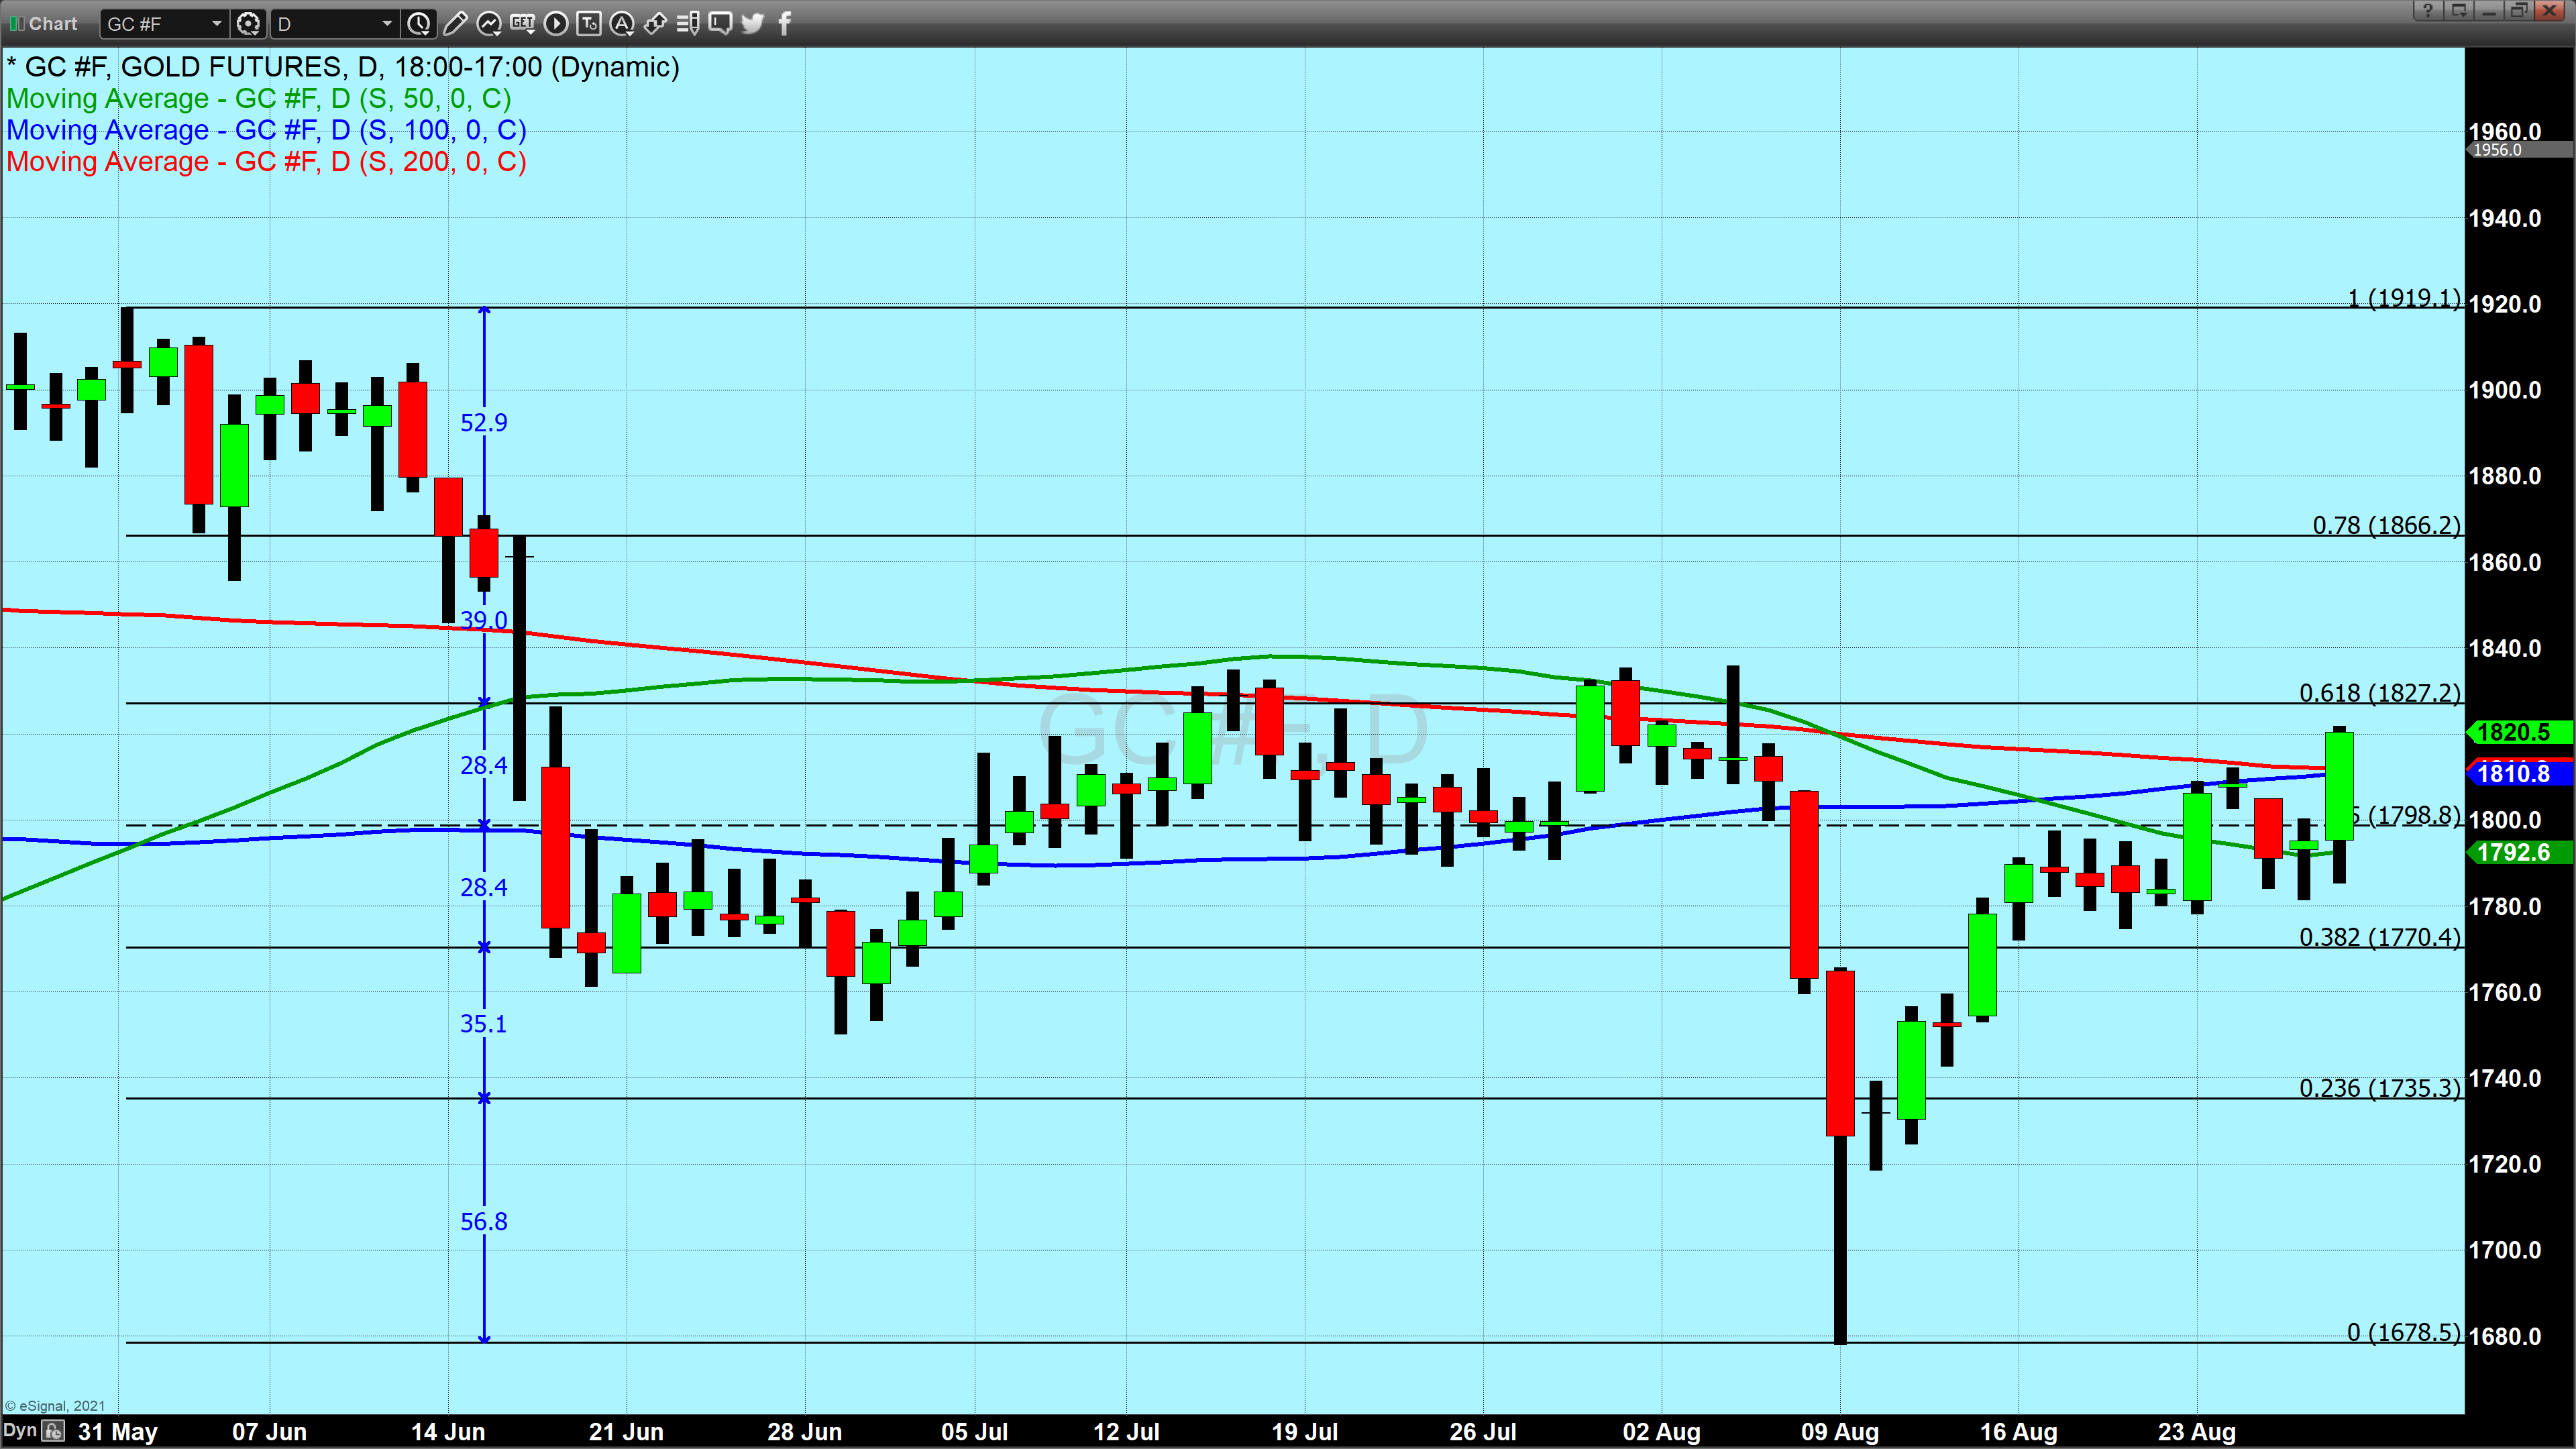Open the clock time-range dropdown
Image resolution: width=2576 pixels, height=1449 pixels.
pyautogui.click(x=419, y=23)
